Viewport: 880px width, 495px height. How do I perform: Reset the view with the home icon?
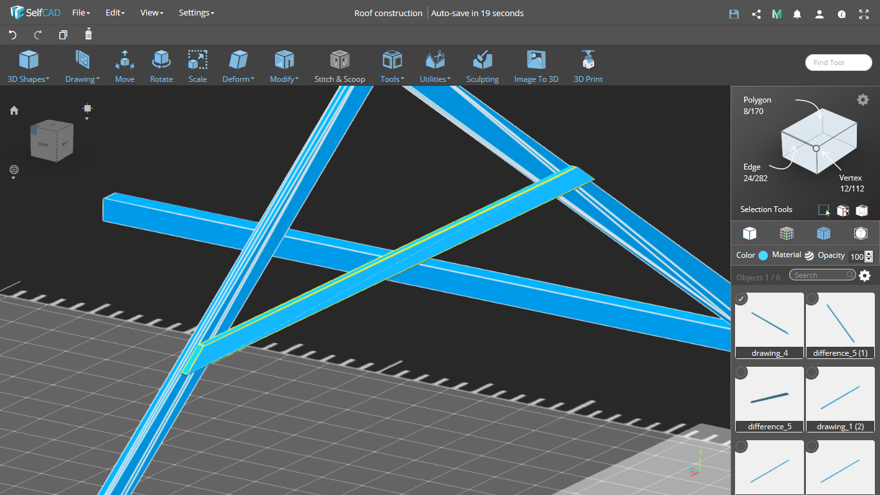point(14,111)
